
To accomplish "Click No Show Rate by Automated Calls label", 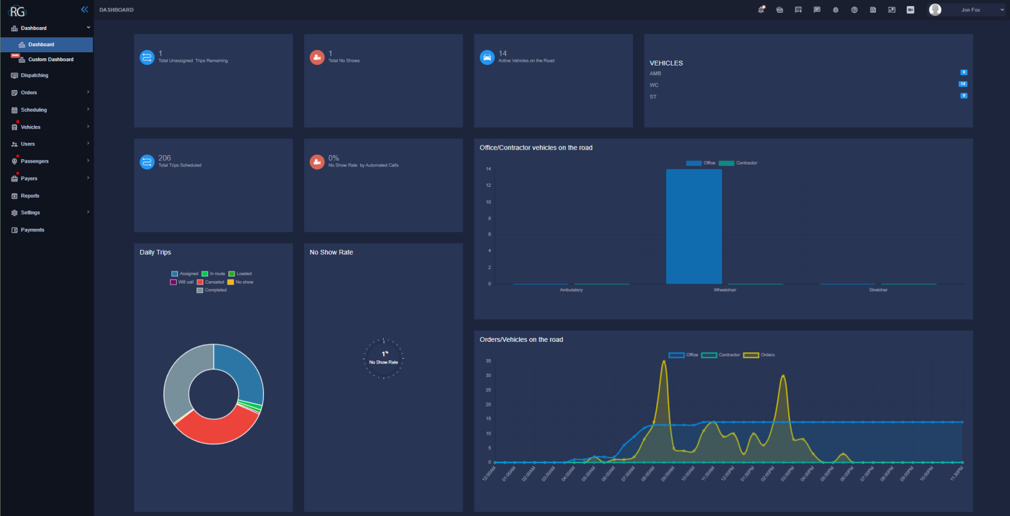I will pos(363,165).
